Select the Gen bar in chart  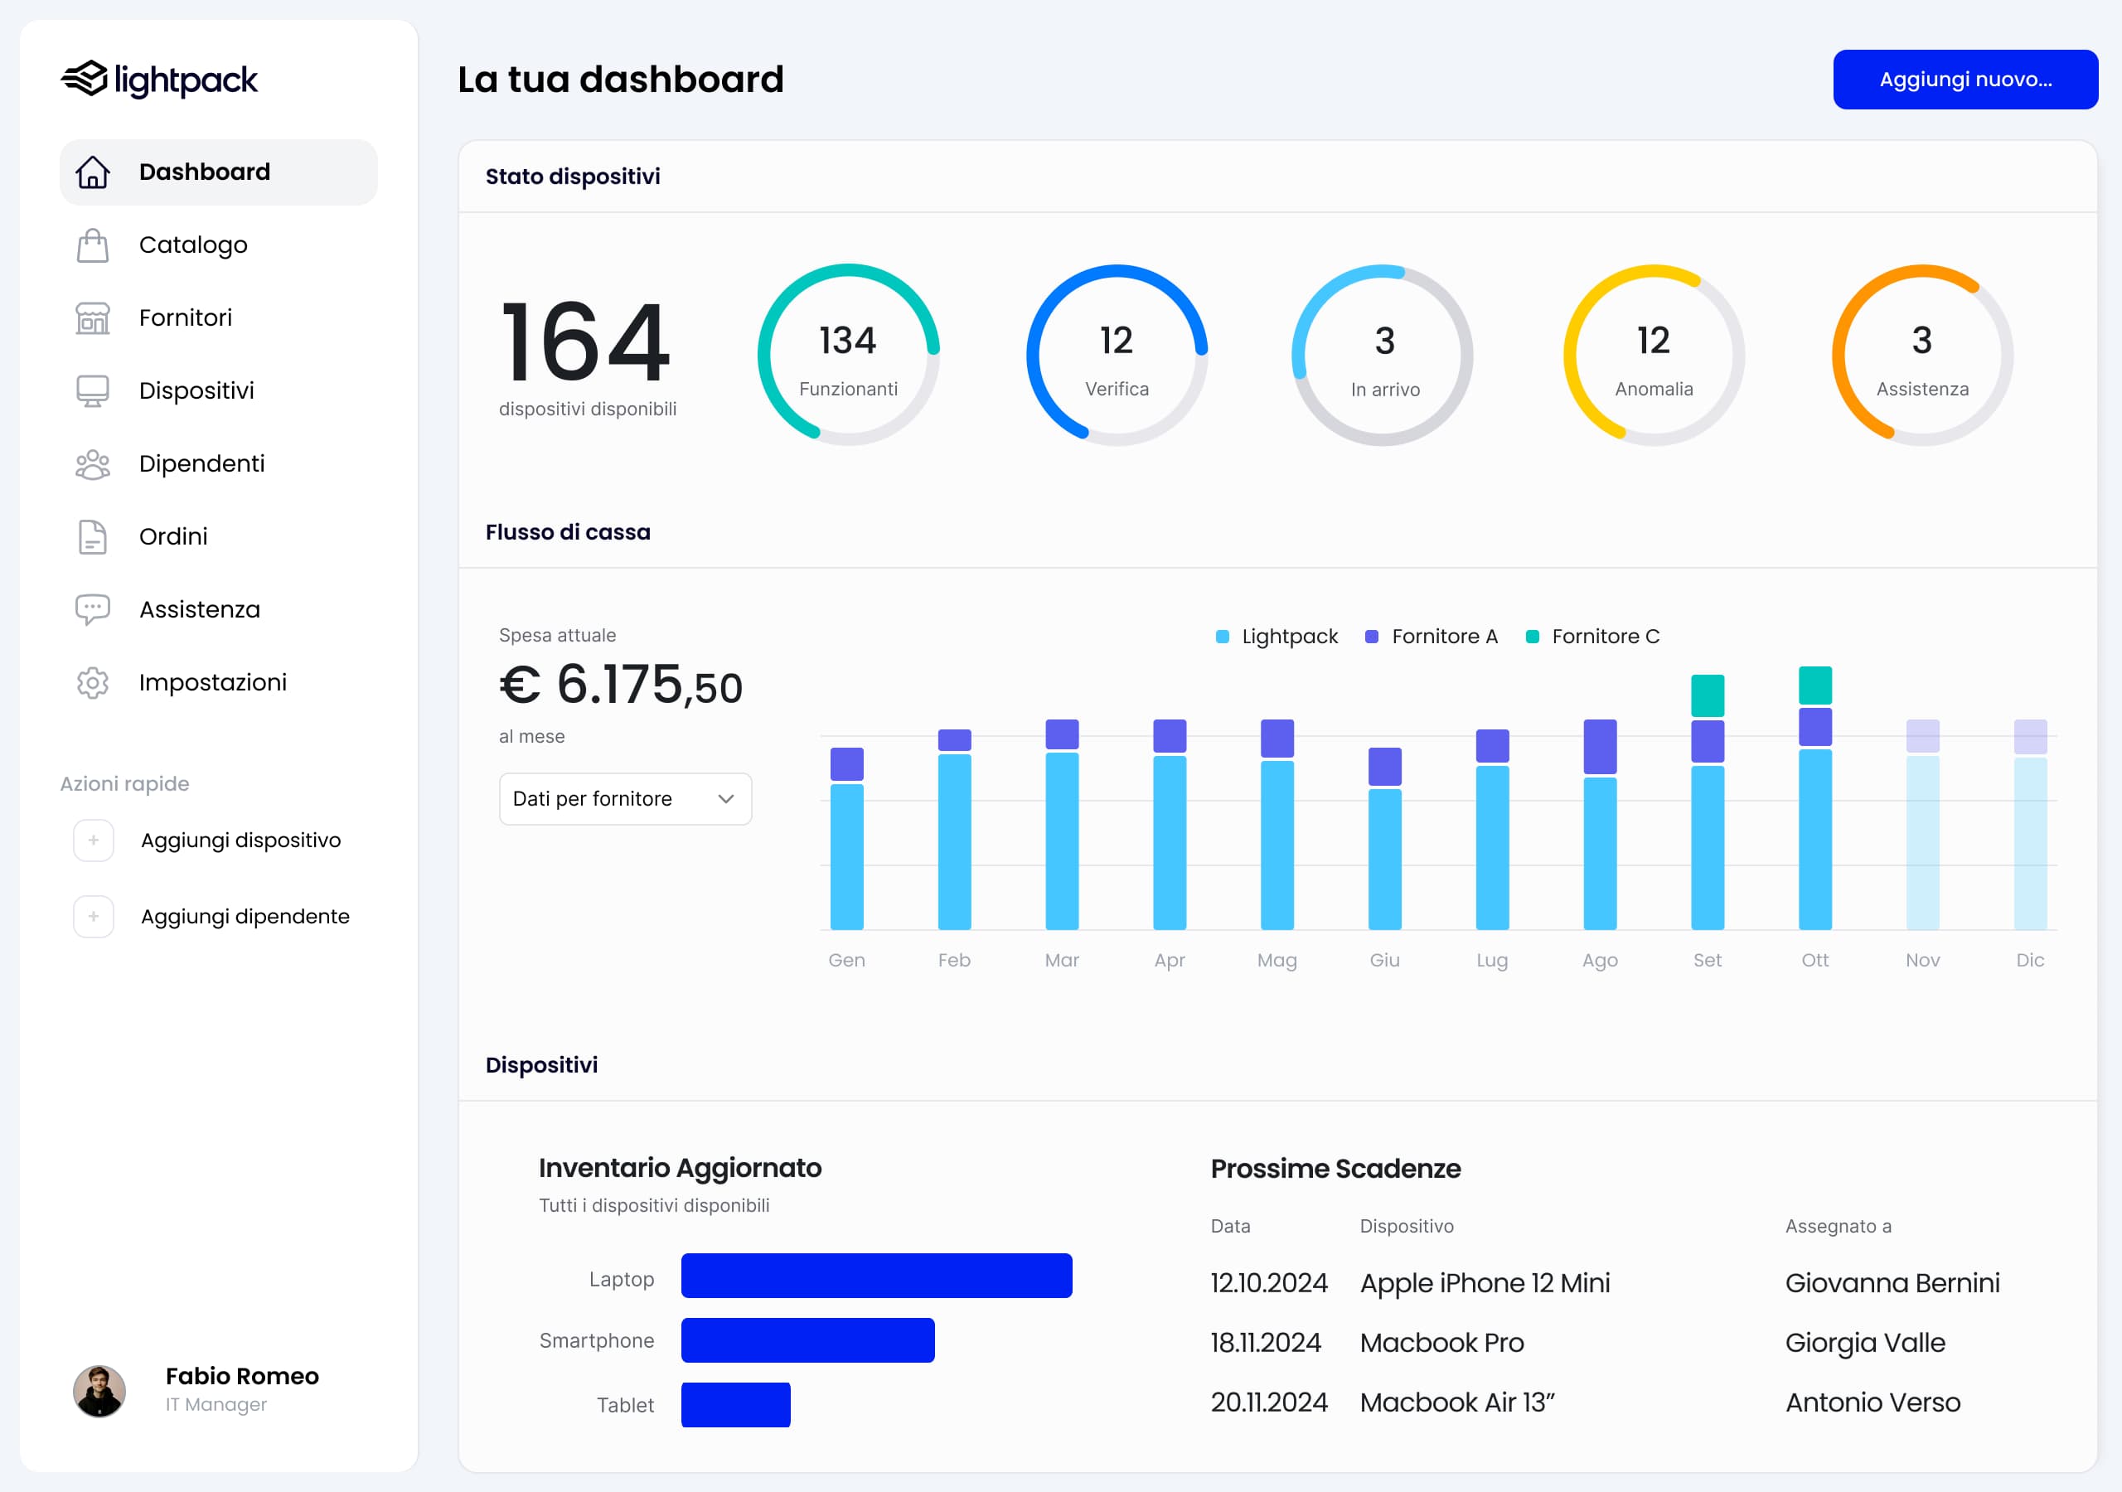(x=846, y=839)
